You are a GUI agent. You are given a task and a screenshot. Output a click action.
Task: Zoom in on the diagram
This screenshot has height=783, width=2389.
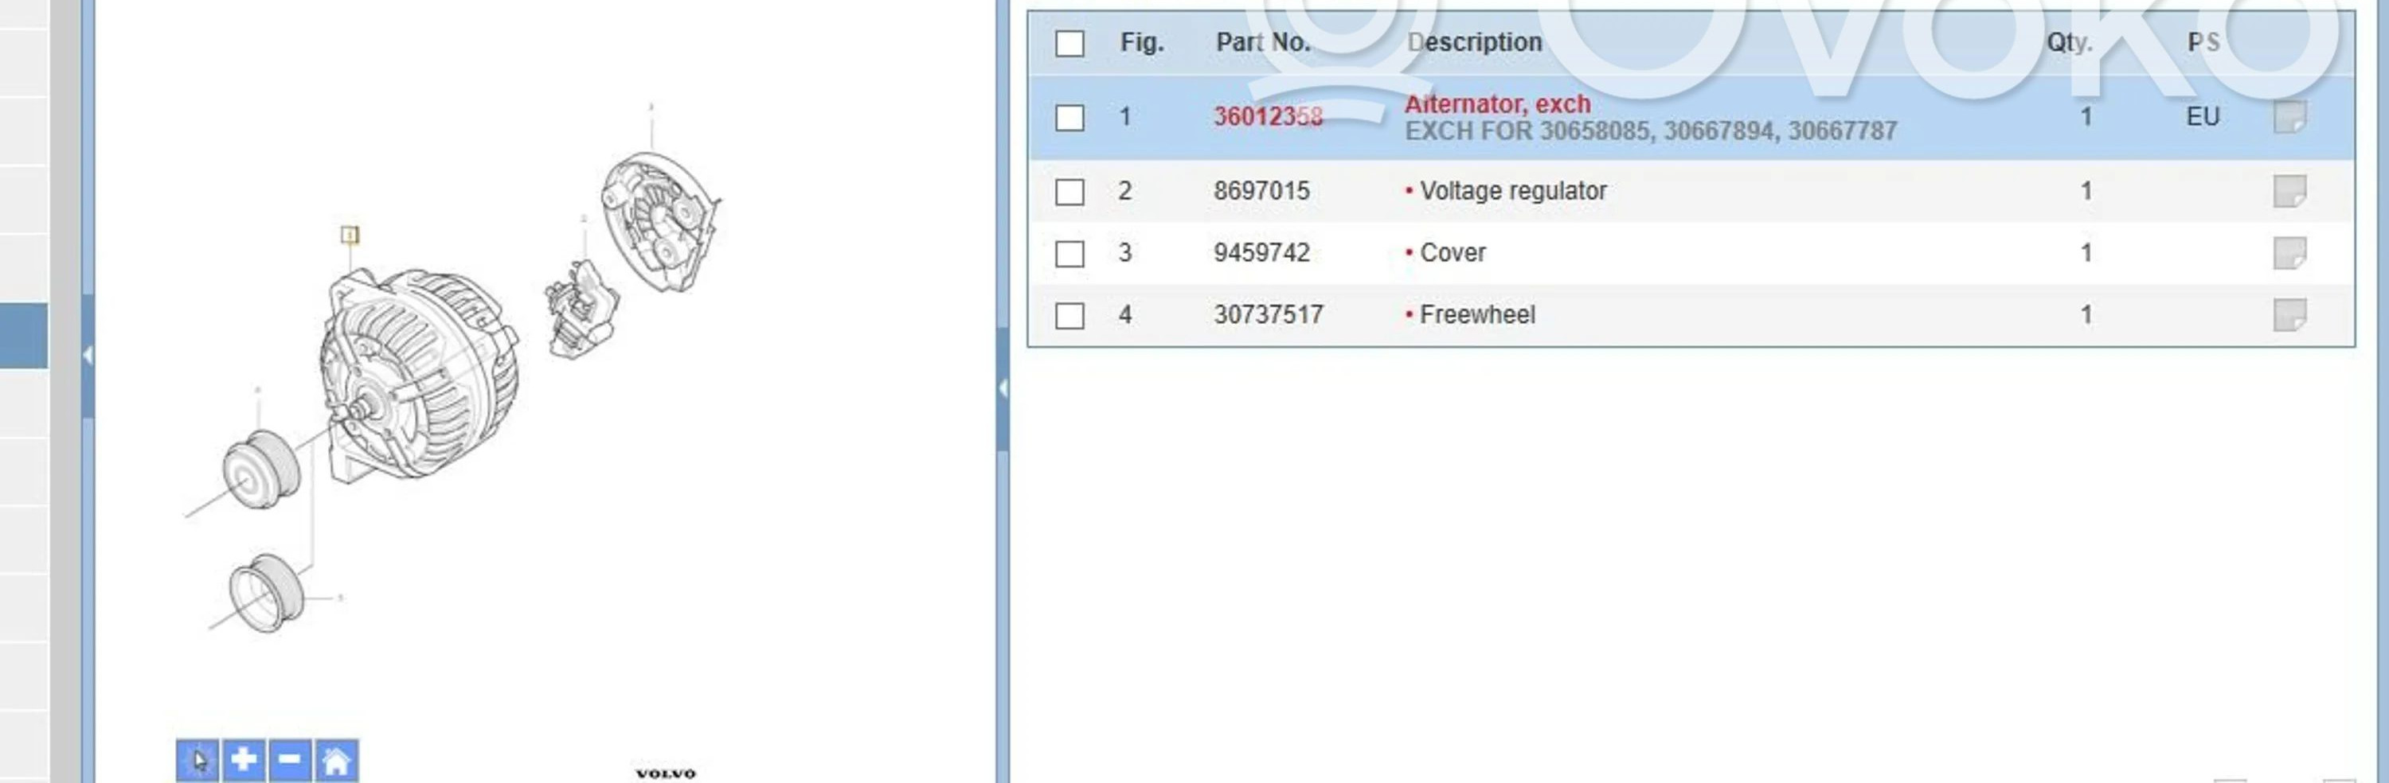click(x=244, y=761)
